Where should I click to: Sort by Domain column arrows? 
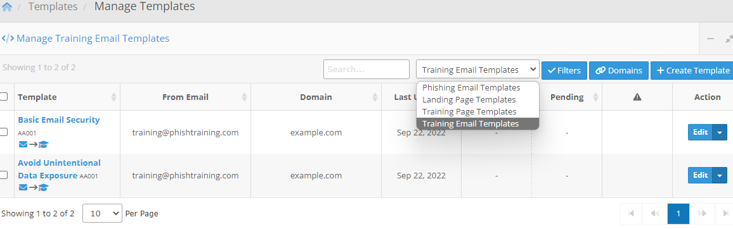375,97
